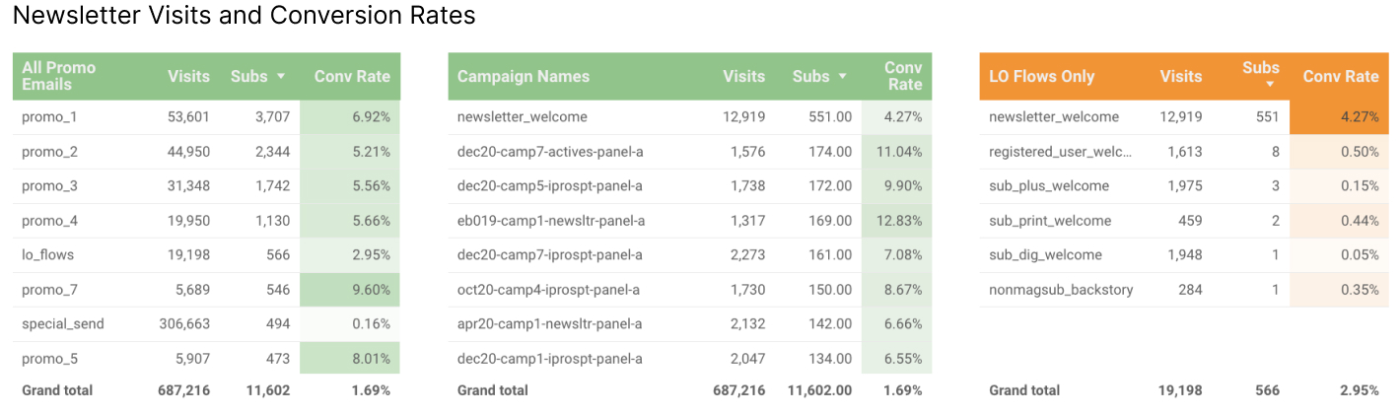Image resolution: width=1400 pixels, height=415 pixels.
Task: Sort by Visits in the Campaign Names table
Action: (x=743, y=77)
